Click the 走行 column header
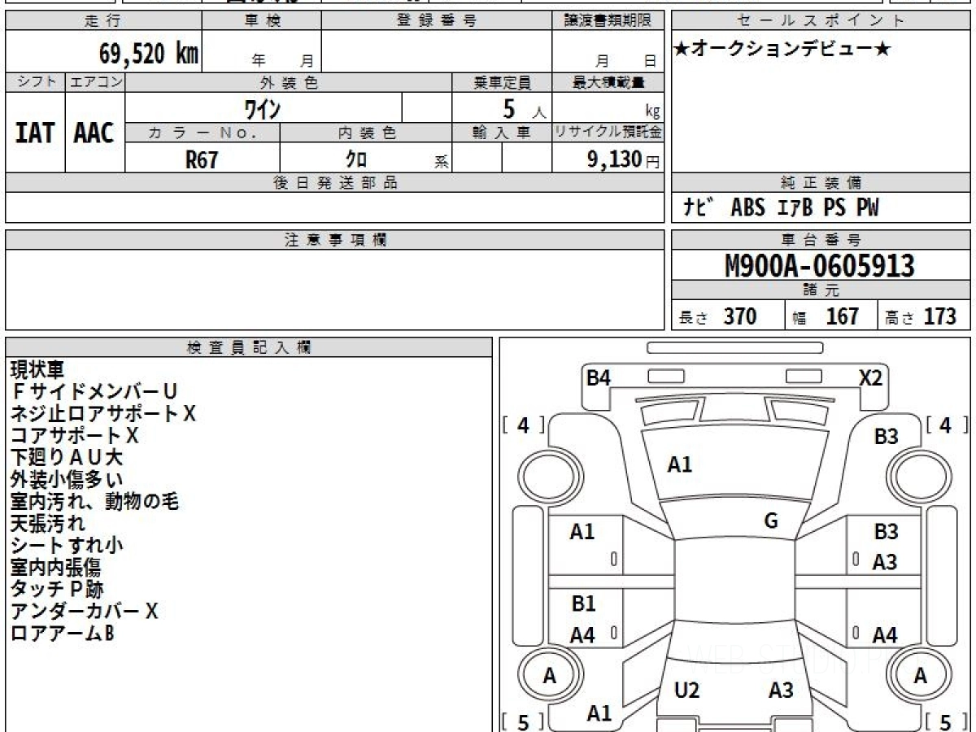This screenshot has height=732, width=976. (102, 20)
